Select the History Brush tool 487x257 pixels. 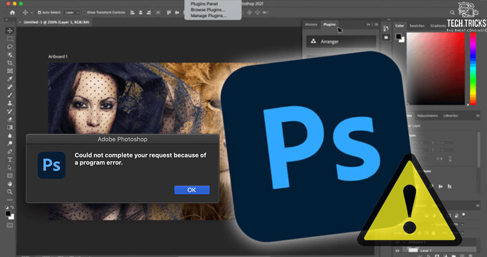point(10,111)
